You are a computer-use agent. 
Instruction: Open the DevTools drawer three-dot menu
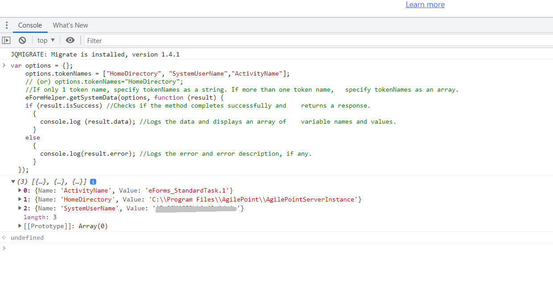6,25
